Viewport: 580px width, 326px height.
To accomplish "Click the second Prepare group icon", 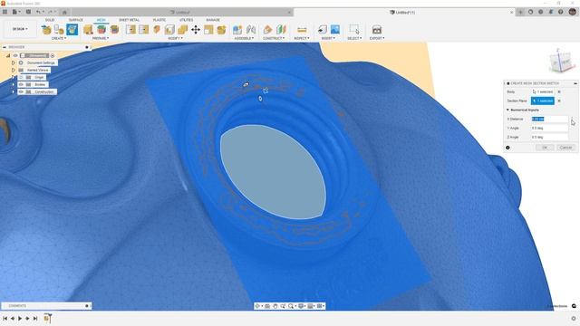I will (101, 30).
